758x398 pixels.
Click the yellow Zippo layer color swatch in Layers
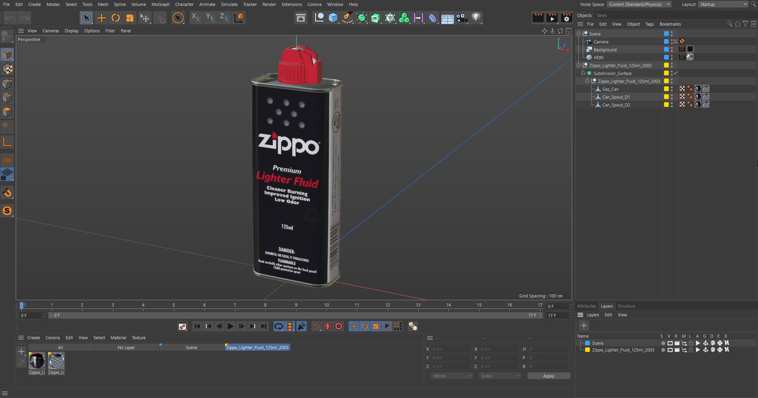[587, 350]
